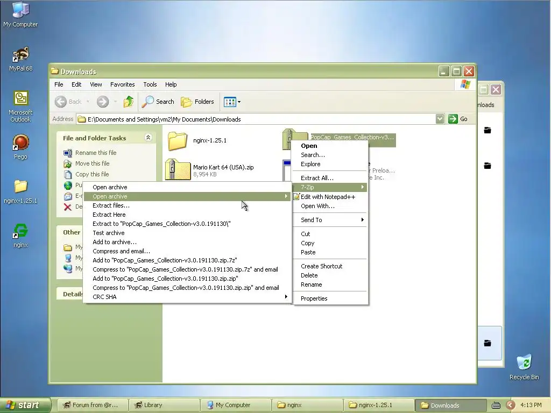The width and height of the screenshot is (551, 413).
Task: Click the copy file task icon
Action: (67, 175)
